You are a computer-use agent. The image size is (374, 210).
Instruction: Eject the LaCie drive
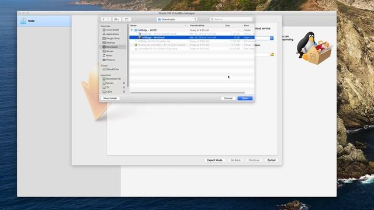point(124,92)
